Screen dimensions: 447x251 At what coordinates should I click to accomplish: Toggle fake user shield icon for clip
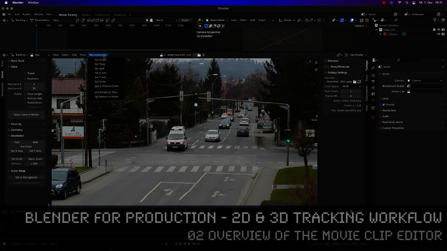click(195, 55)
